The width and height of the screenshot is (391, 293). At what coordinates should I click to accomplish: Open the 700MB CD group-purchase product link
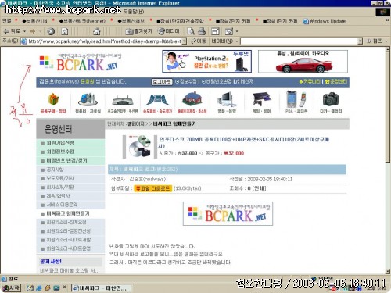coord(244,142)
